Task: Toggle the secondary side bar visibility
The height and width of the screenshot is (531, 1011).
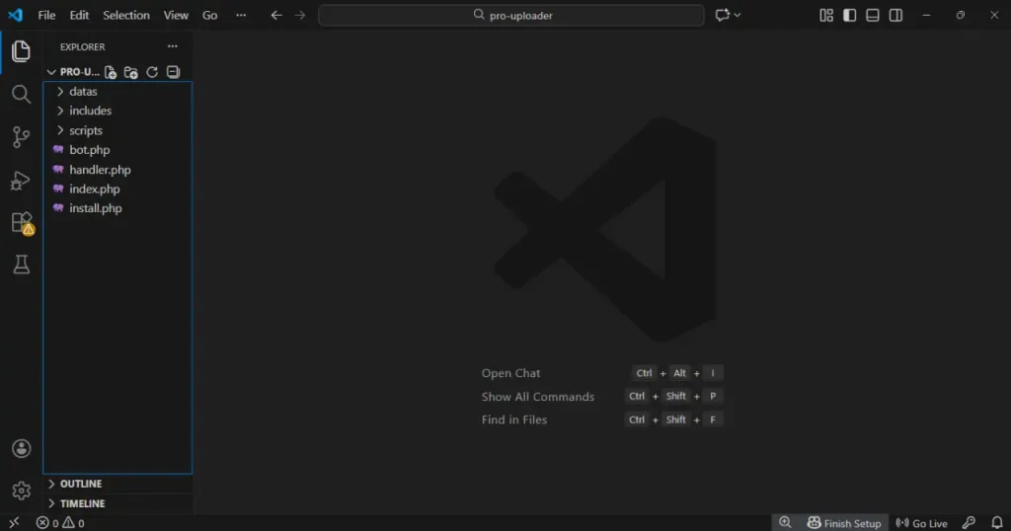Action: coord(895,15)
